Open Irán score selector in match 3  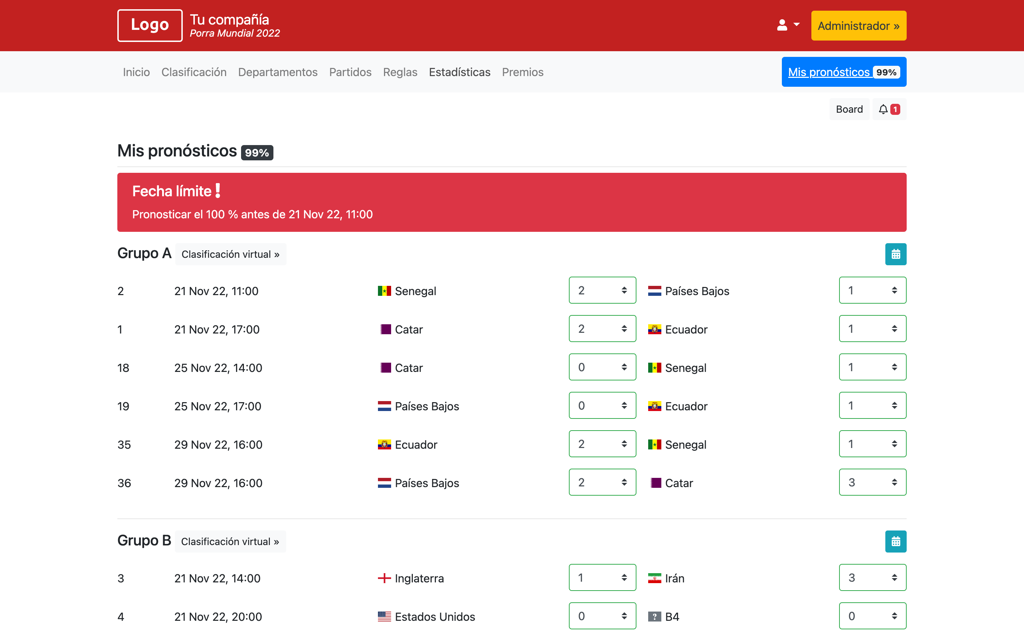pyautogui.click(x=873, y=577)
